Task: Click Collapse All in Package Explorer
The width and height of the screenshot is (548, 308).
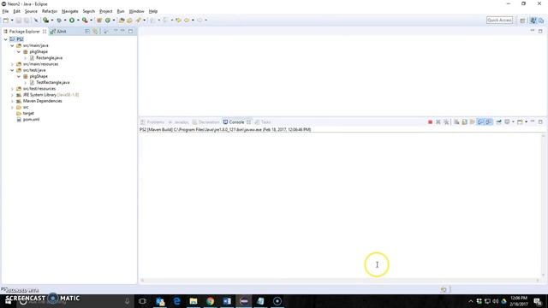Action: pyautogui.click(x=87, y=31)
